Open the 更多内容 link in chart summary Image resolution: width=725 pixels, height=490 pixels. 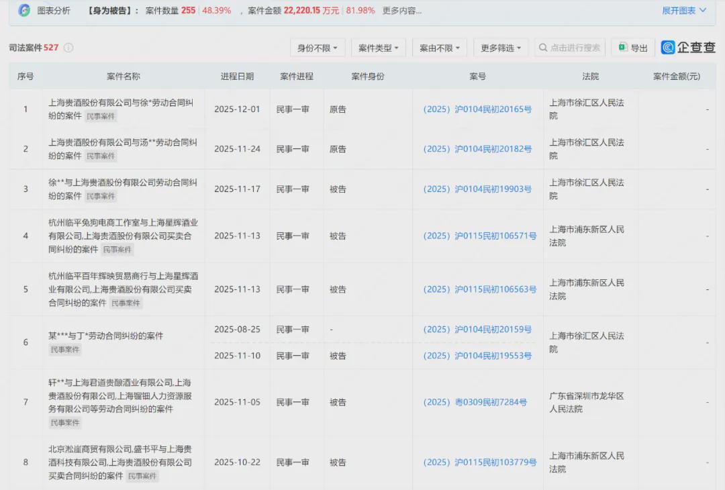[402, 11]
